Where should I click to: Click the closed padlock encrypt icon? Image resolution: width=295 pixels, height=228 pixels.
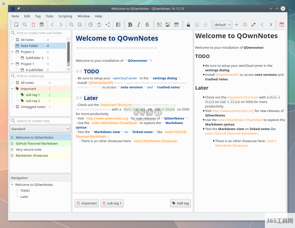click(188, 25)
